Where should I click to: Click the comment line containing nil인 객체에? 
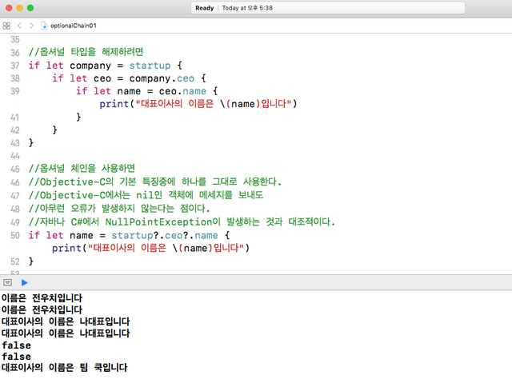tap(146, 195)
